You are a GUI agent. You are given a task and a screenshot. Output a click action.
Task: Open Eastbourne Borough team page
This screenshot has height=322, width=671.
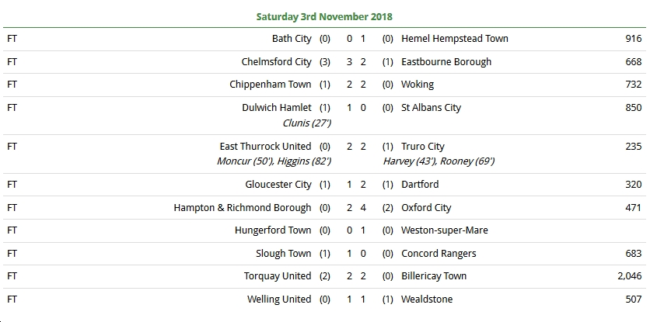click(x=446, y=62)
